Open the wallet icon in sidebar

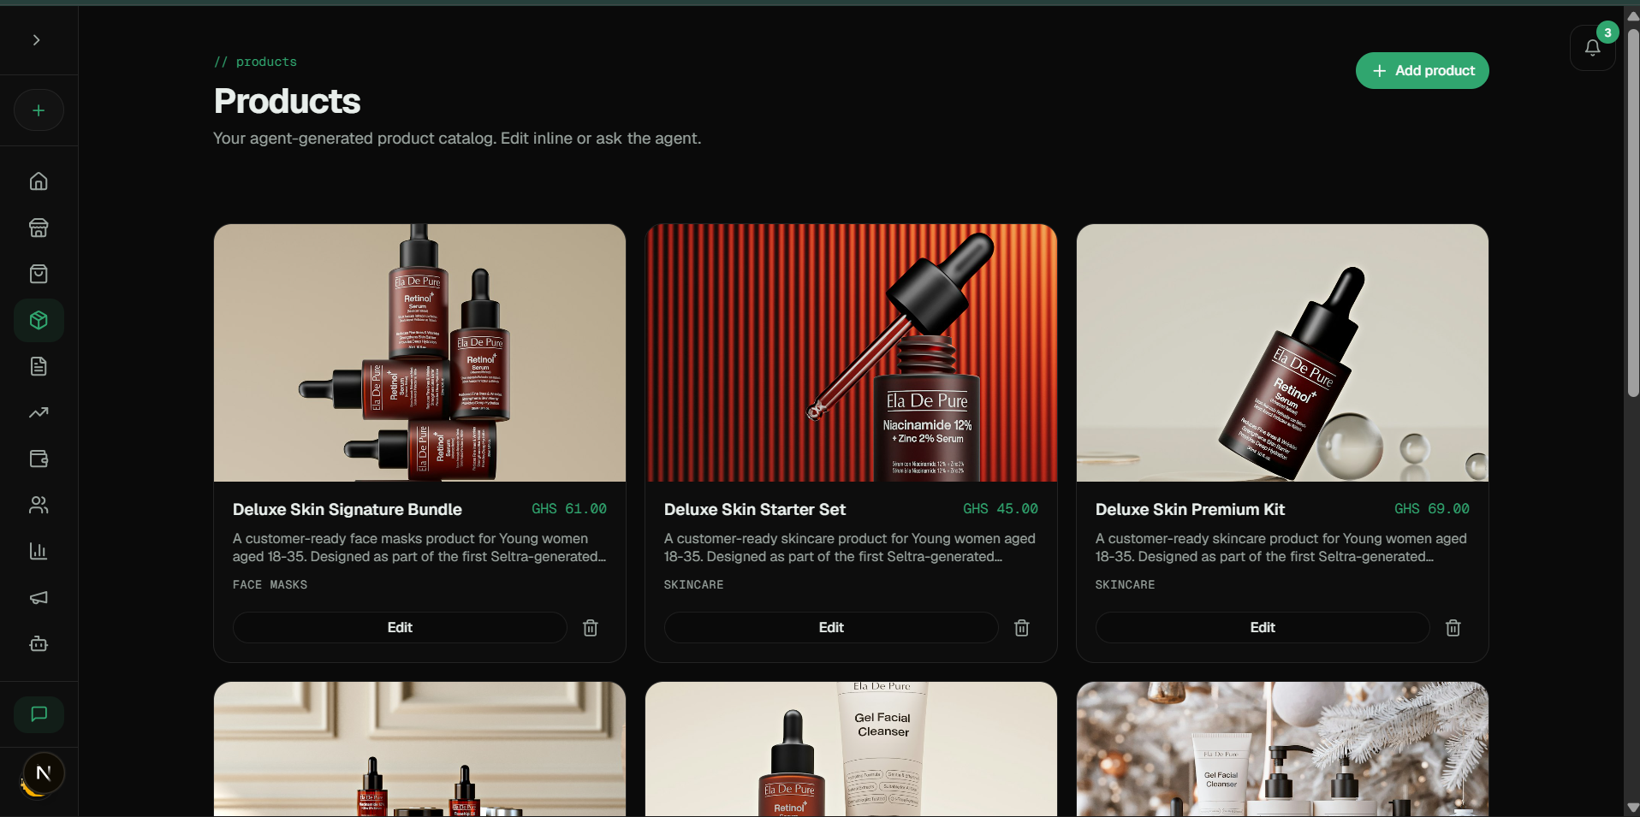coord(39,459)
